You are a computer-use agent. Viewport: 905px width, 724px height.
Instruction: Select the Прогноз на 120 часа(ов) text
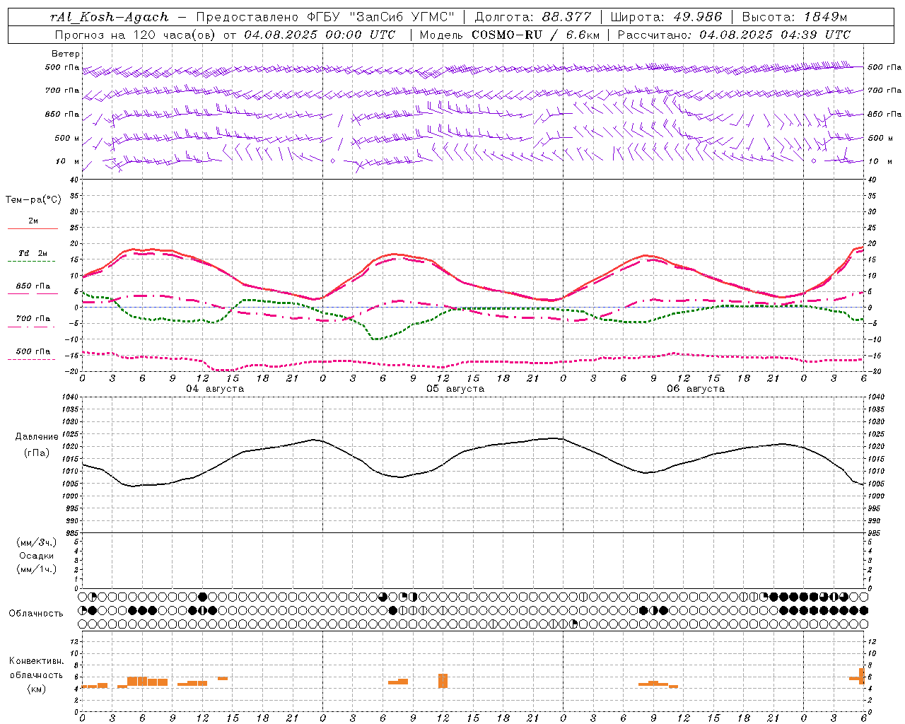tap(136, 35)
